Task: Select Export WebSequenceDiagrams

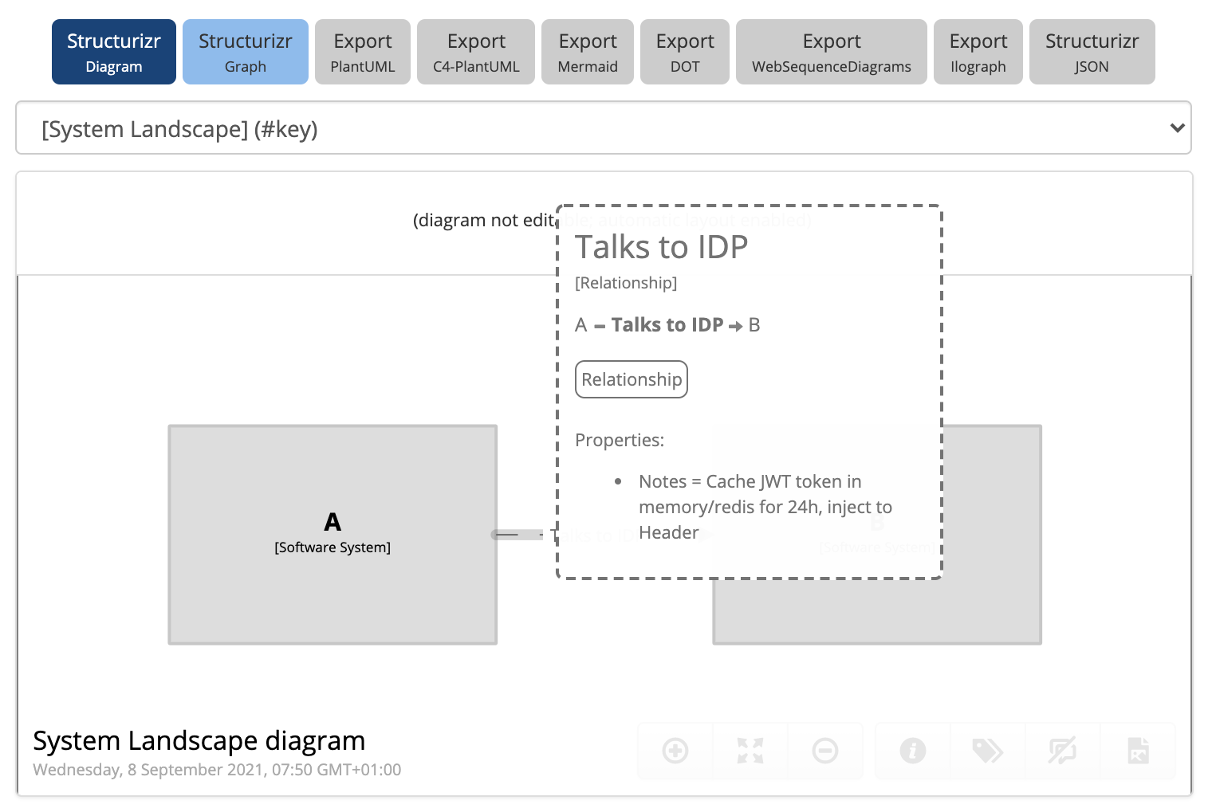Action: [831, 51]
